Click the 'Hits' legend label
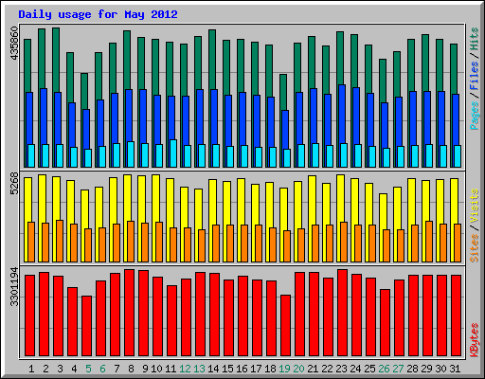The image size is (485, 379). coord(475,40)
